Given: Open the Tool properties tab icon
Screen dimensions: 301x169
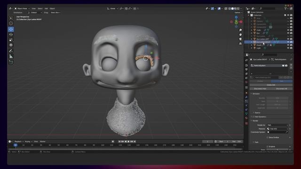Looking at the screenshot, I should click(246, 60).
